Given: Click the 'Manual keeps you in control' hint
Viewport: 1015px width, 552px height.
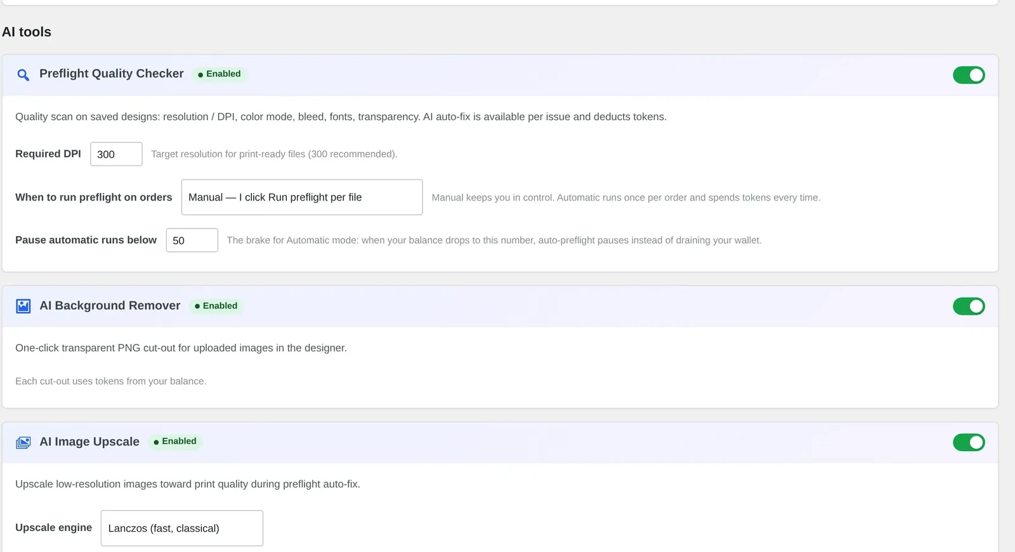Looking at the screenshot, I should (x=626, y=198).
